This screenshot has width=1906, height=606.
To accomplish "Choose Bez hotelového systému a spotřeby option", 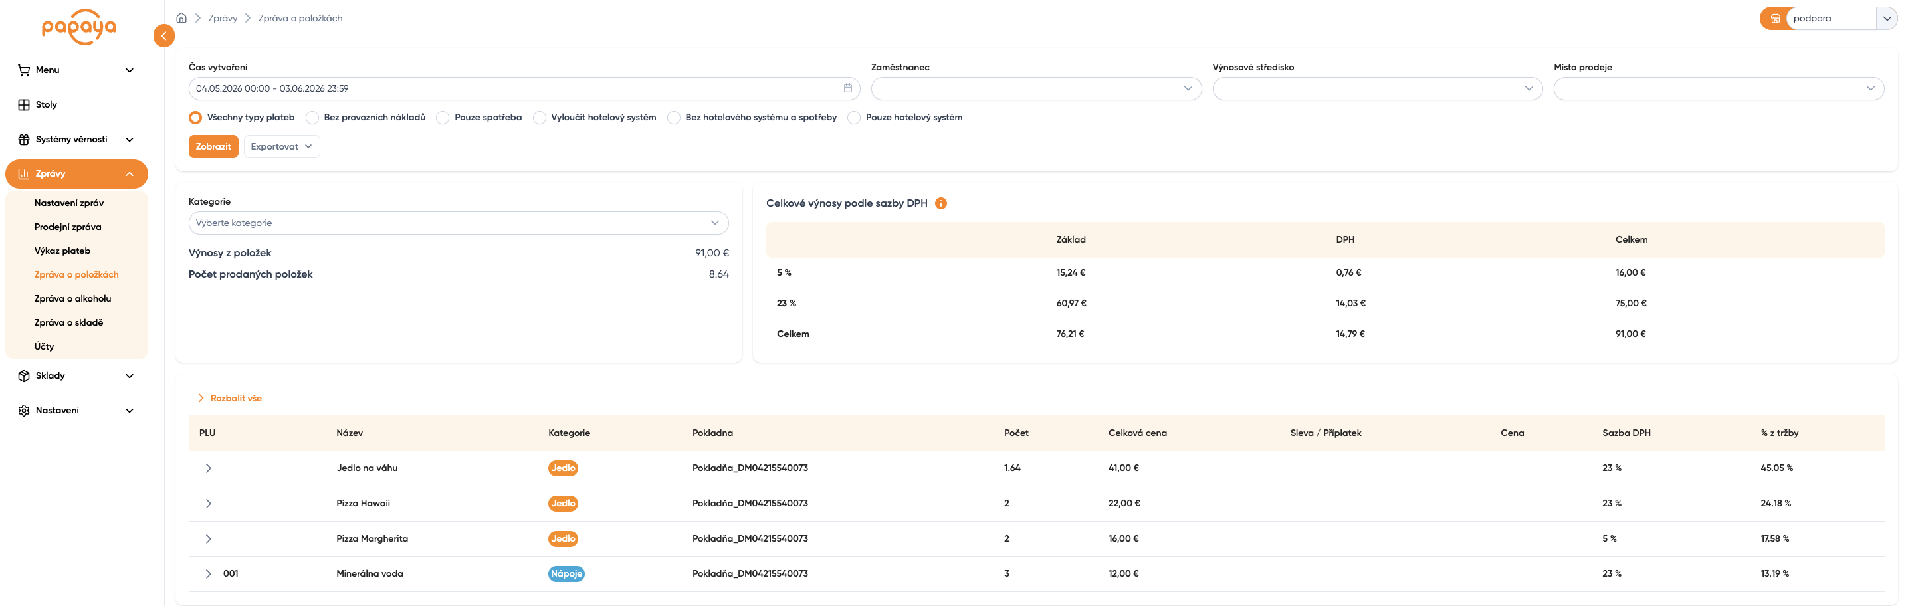I will pos(674,118).
